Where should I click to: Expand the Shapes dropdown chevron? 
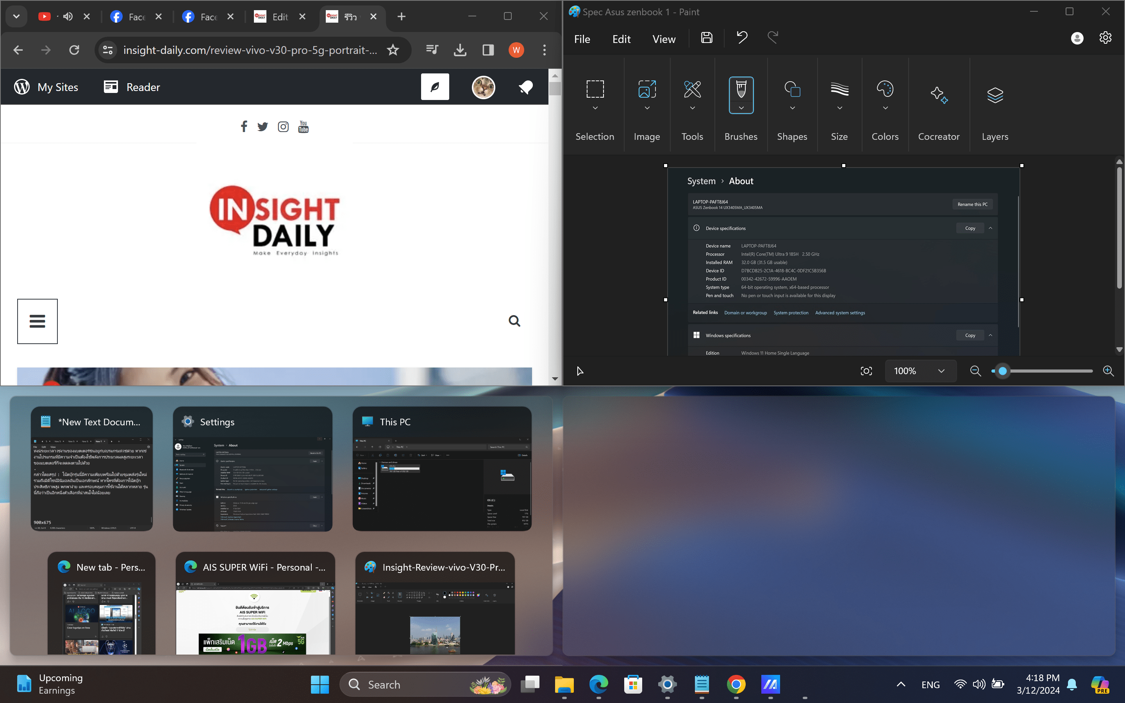point(792,108)
